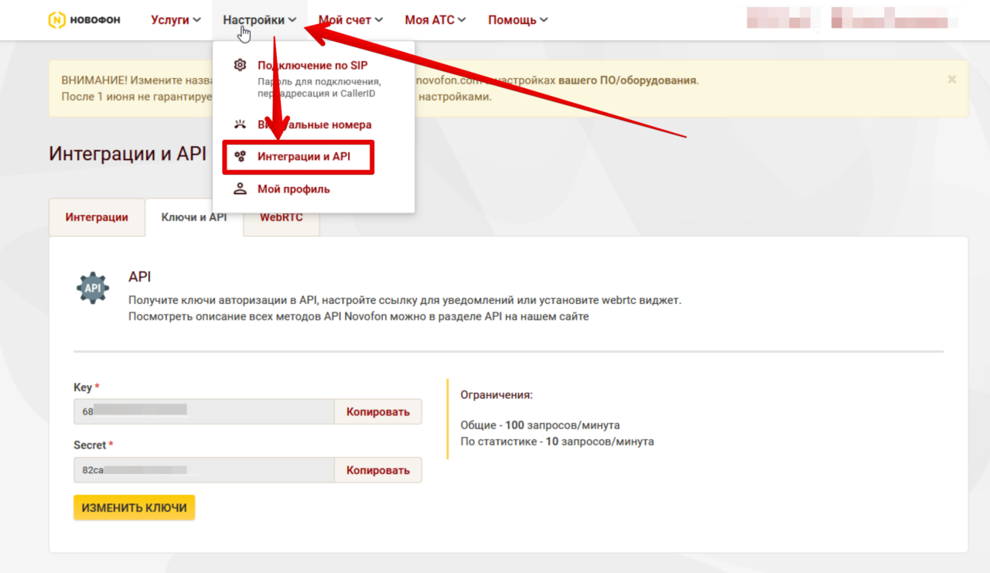Image resolution: width=990 pixels, height=573 pixels.
Task: Expand the Мой счет menu
Action: pyautogui.click(x=350, y=20)
